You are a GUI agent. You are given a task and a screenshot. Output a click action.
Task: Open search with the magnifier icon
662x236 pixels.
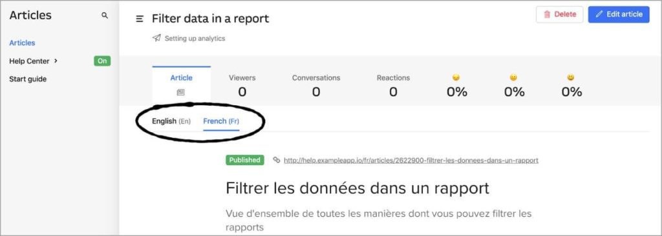tap(105, 15)
